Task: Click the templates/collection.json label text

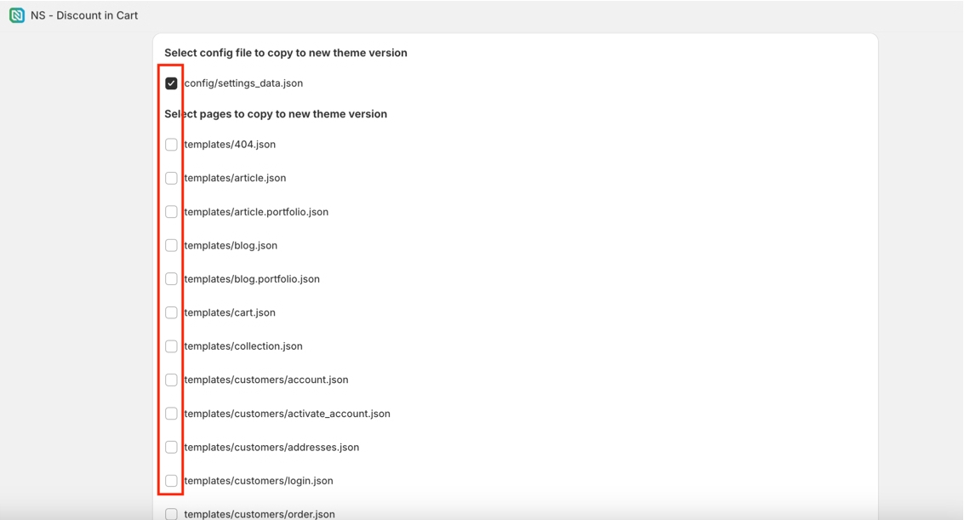Action: (x=243, y=346)
